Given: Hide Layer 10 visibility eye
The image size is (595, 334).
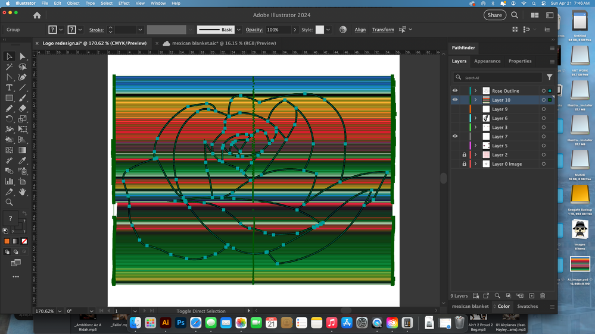Looking at the screenshot, I should 455,100.
